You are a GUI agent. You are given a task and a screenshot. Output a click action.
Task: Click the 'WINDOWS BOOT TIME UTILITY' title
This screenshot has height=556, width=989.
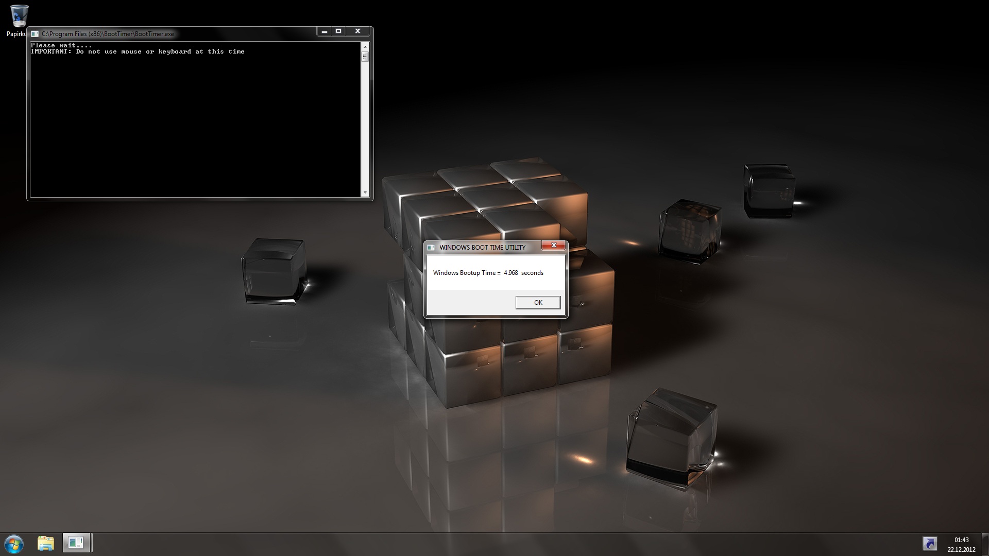click(x=483, y=248)
